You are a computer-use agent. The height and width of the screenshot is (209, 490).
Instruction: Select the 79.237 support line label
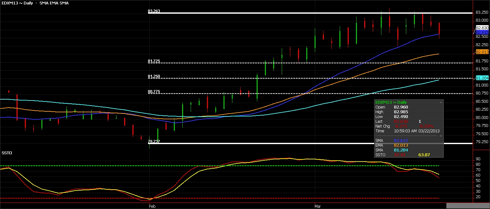[154, 142]
